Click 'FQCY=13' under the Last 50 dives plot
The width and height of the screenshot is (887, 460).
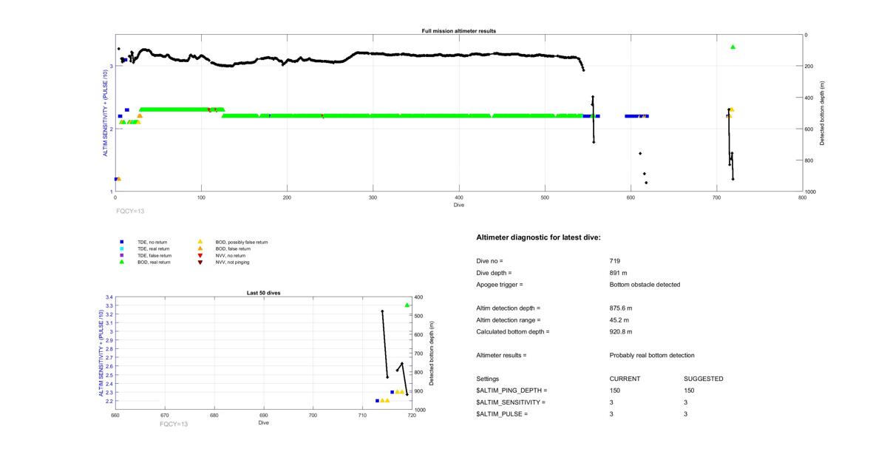click(x=174, y=424)
